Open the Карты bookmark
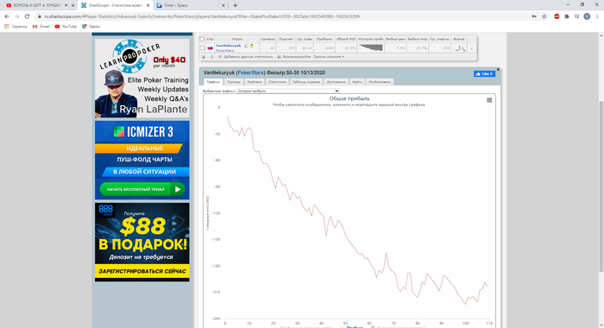Viewport: 604px width, 328px height. tap(91, 27)
